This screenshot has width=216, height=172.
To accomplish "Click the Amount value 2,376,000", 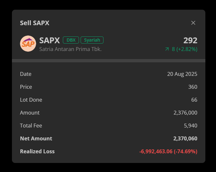I will point(185,113).
